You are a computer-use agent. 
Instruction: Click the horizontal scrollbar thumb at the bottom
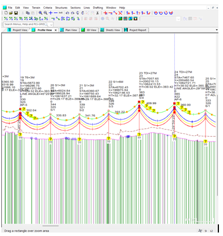(50, 226)
